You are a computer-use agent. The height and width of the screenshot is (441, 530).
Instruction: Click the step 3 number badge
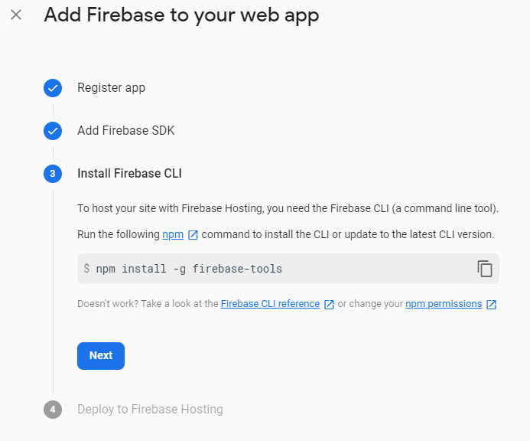[53, 174]
